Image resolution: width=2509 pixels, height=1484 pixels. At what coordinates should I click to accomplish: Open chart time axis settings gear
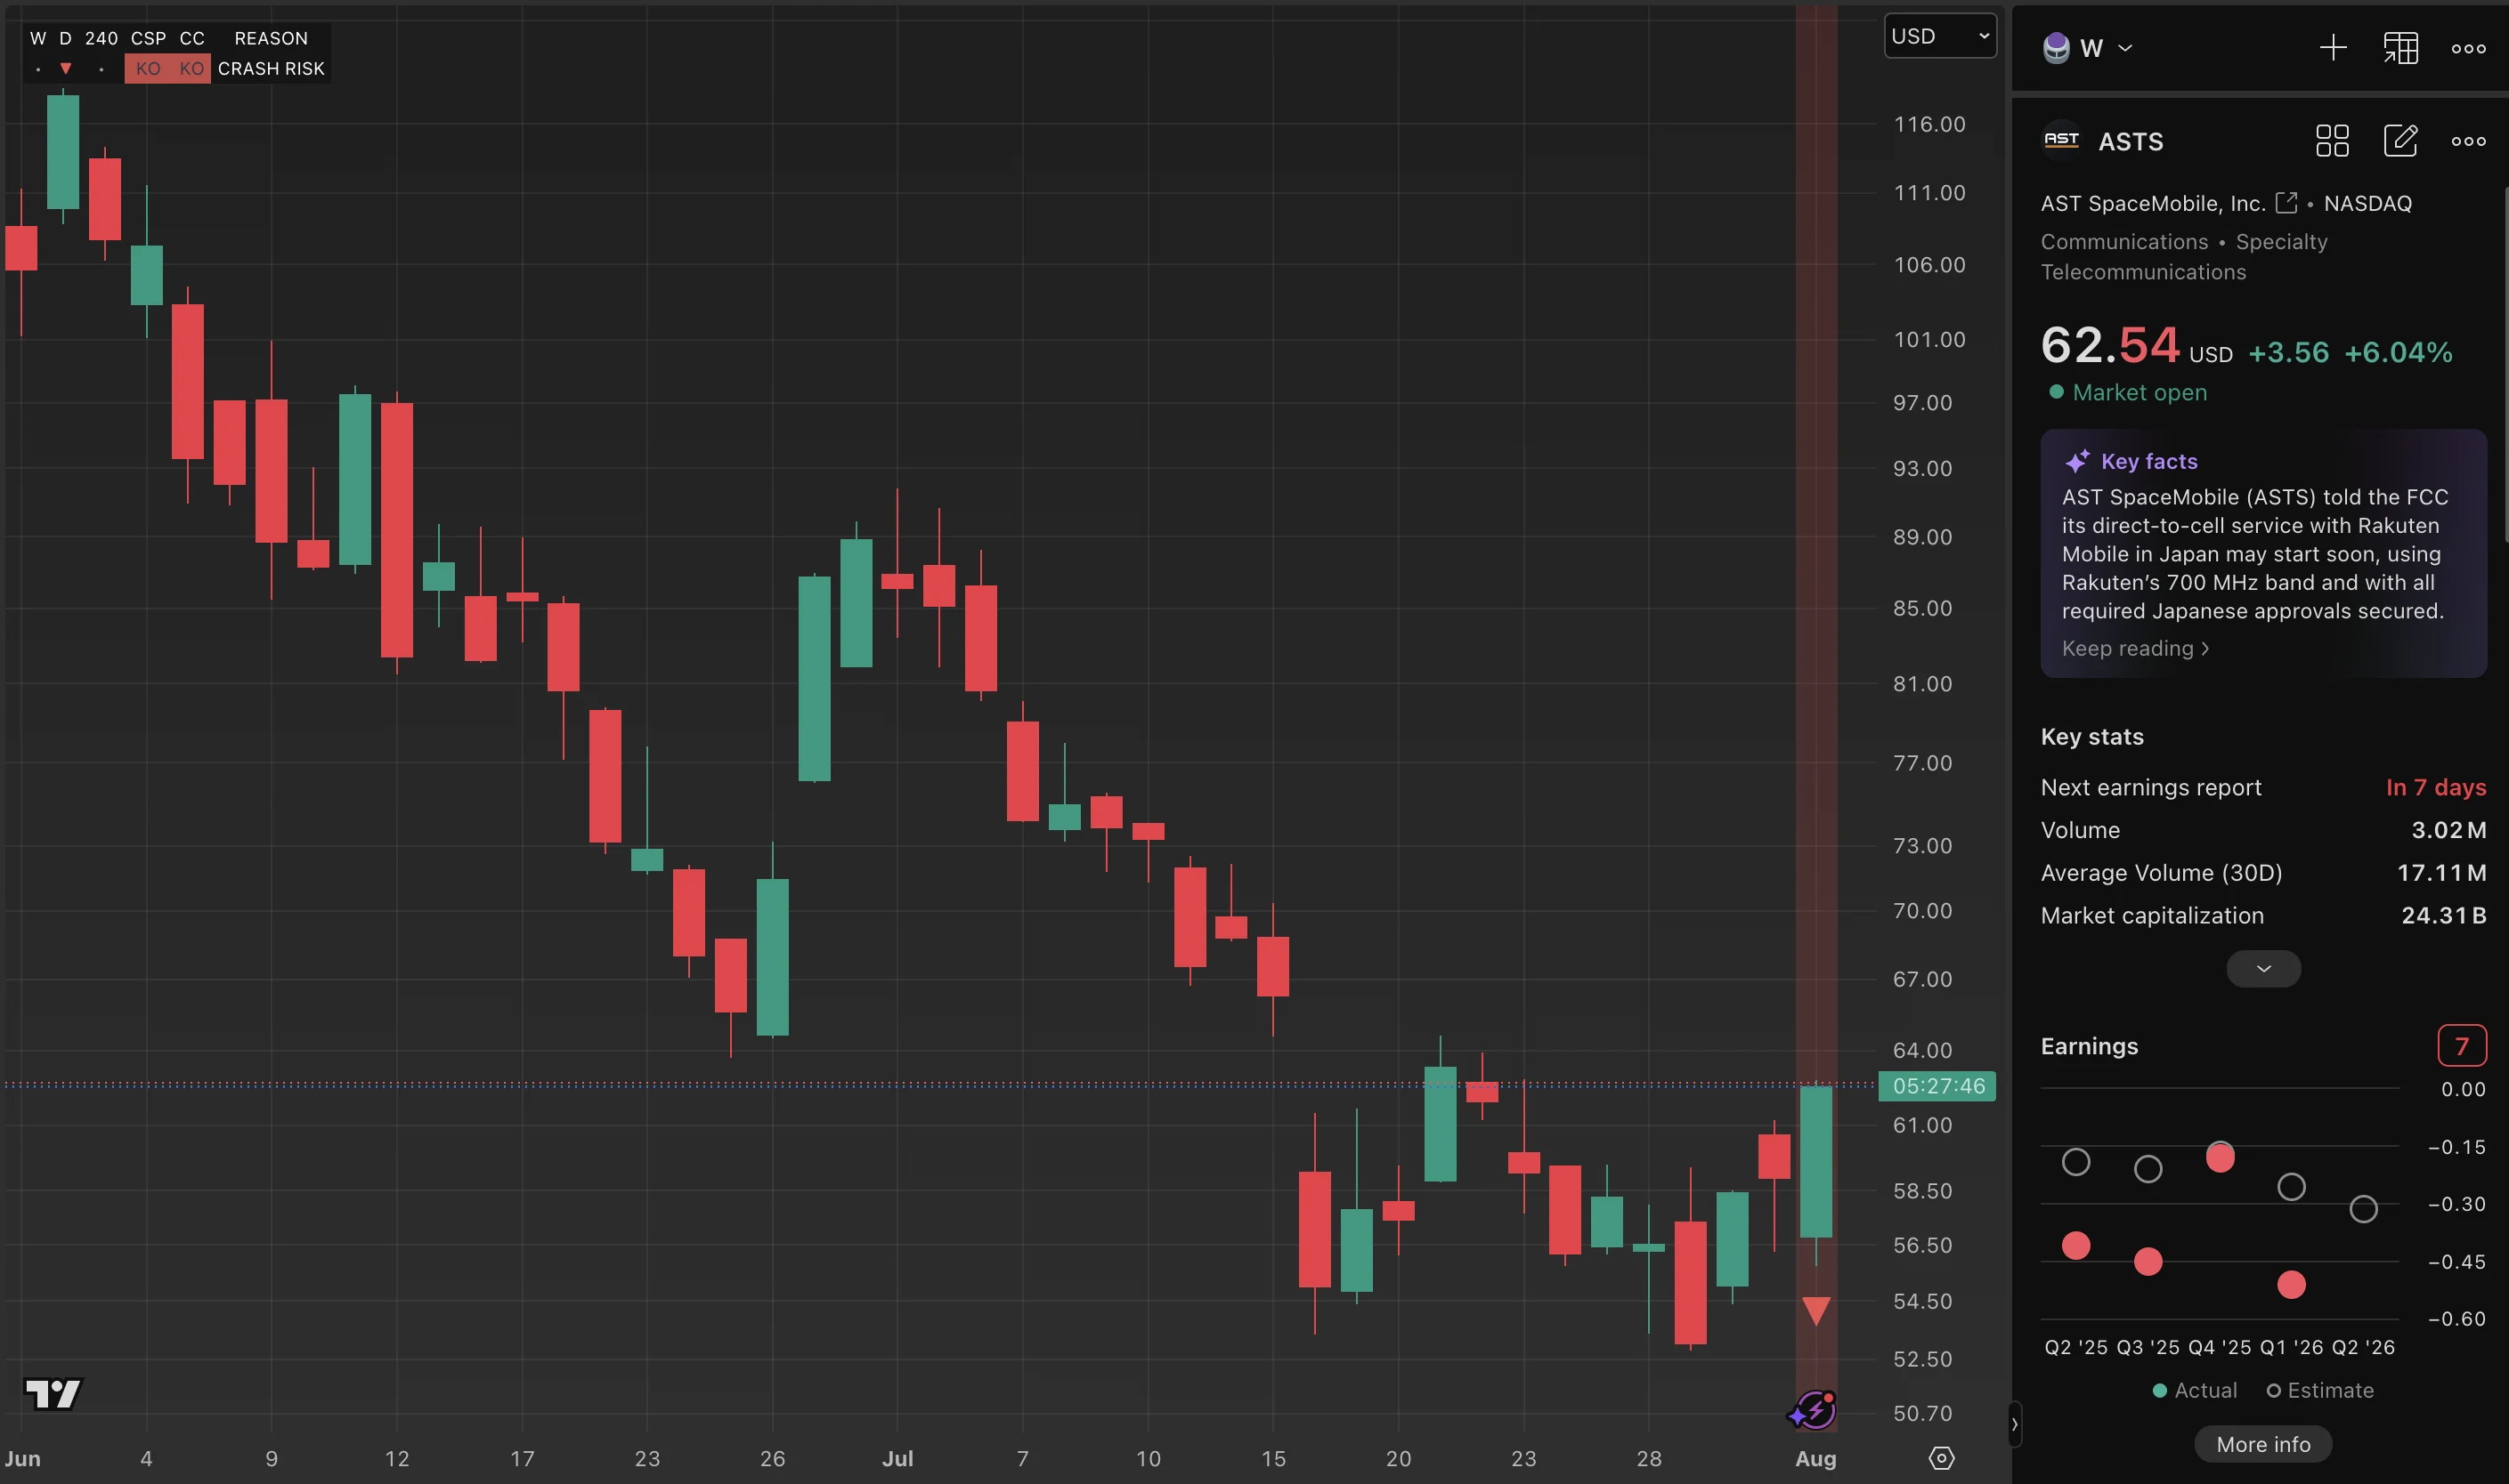point(1941,1458)
